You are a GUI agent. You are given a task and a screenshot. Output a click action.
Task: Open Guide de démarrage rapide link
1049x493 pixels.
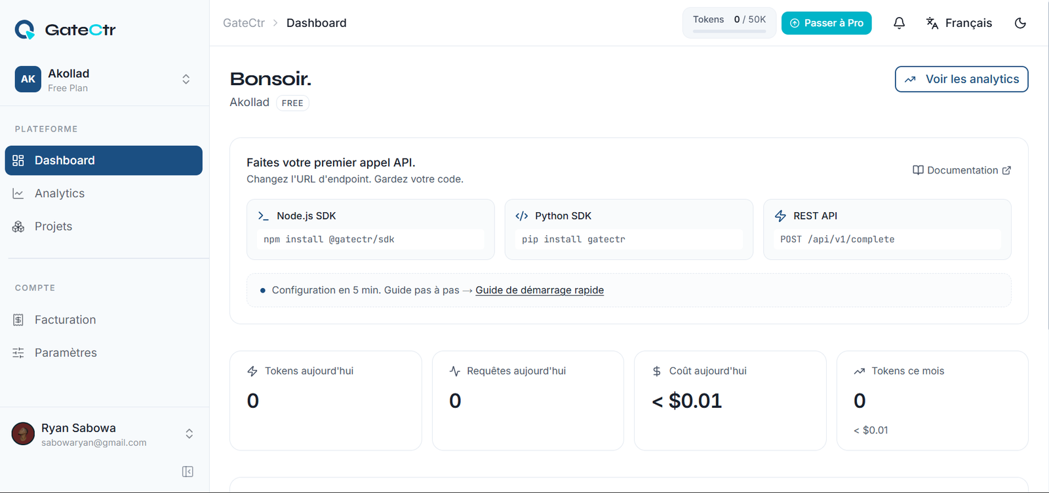click(540, 290)
